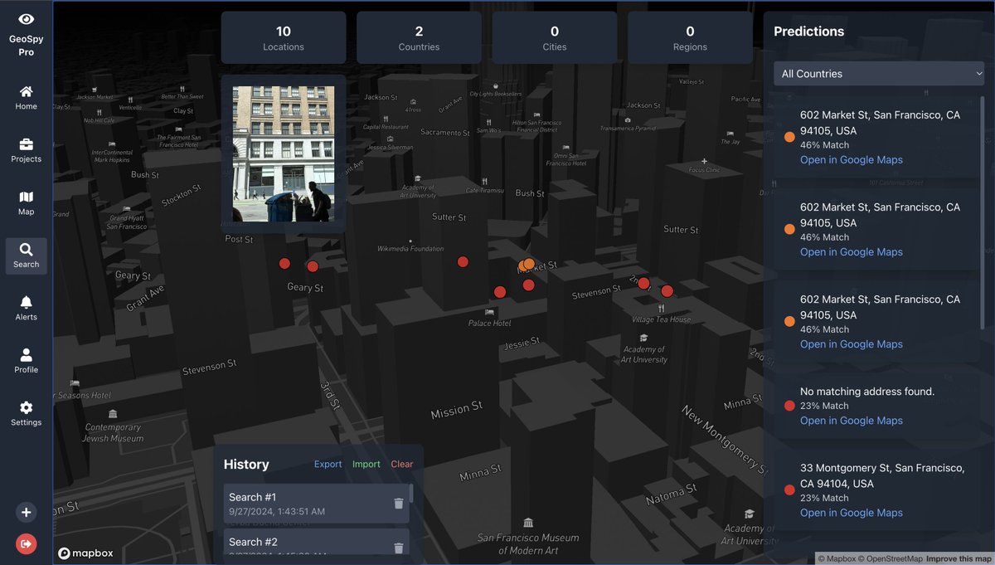Clear the search history
This screenshot has height=565, width=995.
[x=401, y=465]
